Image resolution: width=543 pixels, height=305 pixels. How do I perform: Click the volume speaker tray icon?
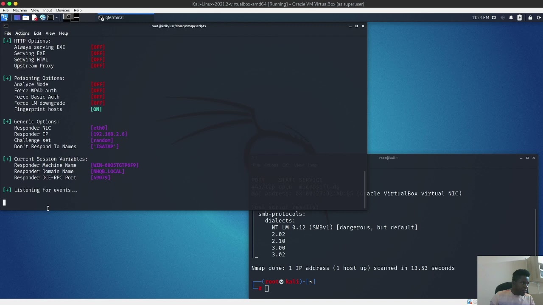point(503,17)
